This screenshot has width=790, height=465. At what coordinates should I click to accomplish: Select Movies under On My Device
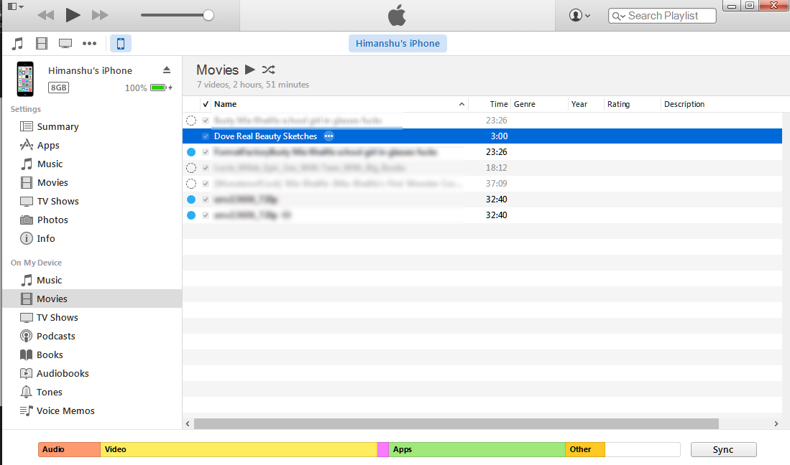coord(92,299)
